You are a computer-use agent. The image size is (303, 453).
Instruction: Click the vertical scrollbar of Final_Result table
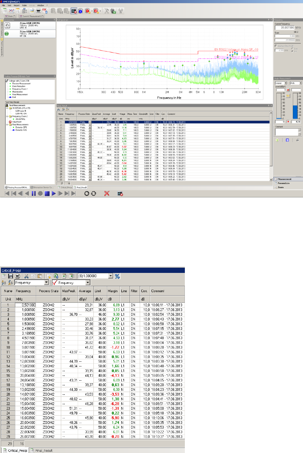tap(271, 146)
